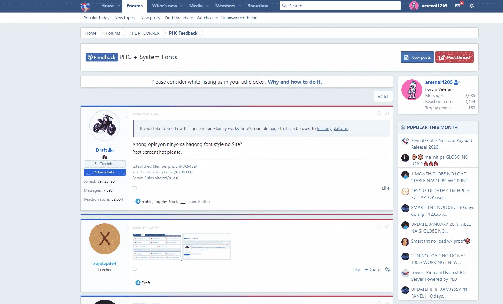Click avatar beside ma init pa GLOBO thread
The width and height of the screenshot is (503, 304).
tap(405, 158)
